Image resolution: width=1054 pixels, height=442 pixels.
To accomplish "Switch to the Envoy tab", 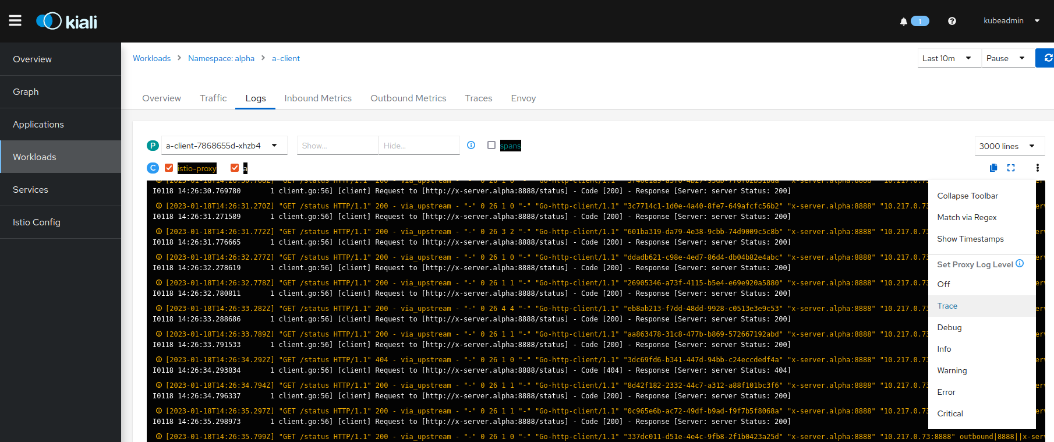I will click(524, 98).
